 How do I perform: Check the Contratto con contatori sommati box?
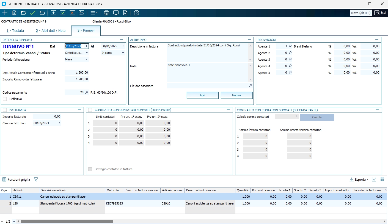point(90,110)
